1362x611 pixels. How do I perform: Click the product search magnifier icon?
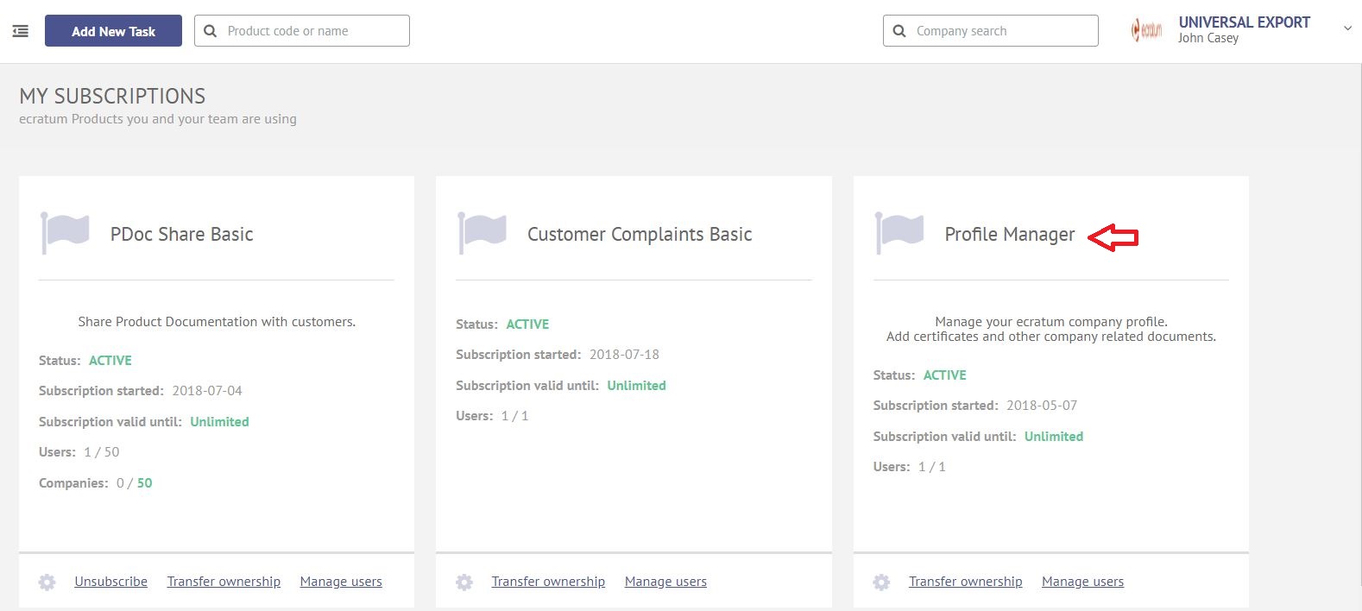click(x=210, y=31)
